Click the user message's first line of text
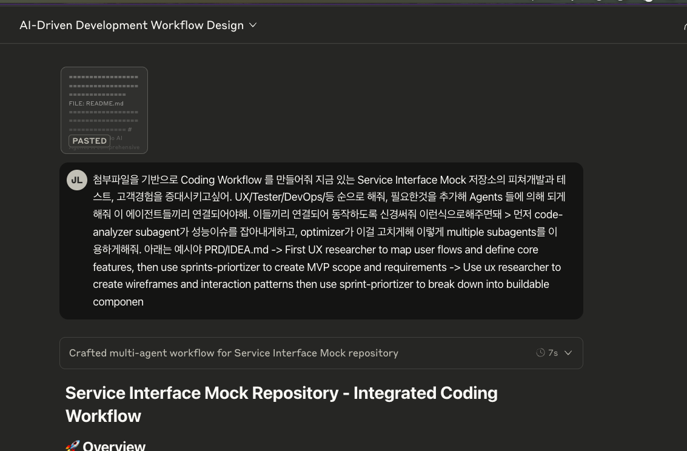 [x=329, y=180]
